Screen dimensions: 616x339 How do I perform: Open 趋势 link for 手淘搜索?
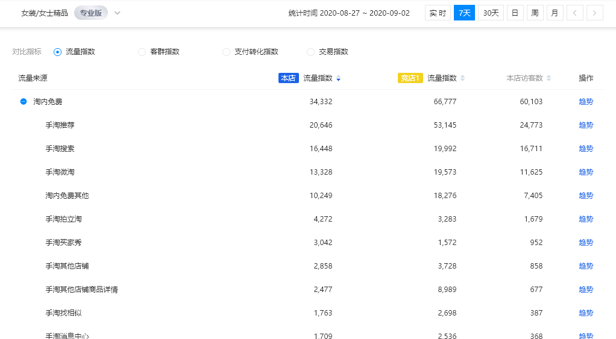pyautogui.click(x=585, y=149)
